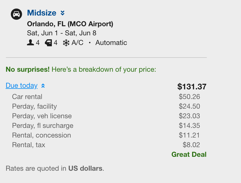Collapse the Due today chevron
Image resolution: width=241 pixels, height=183 pixels.
click(43, 86)
